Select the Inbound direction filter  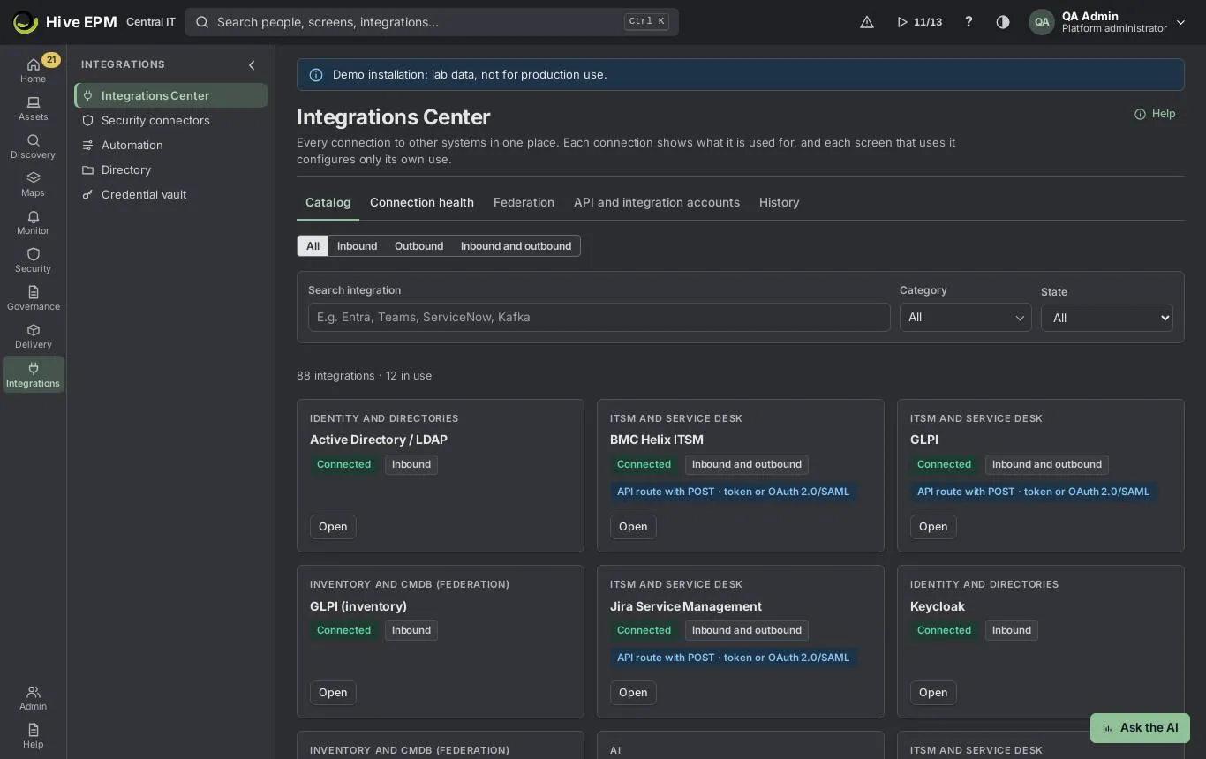click(357, 246)
